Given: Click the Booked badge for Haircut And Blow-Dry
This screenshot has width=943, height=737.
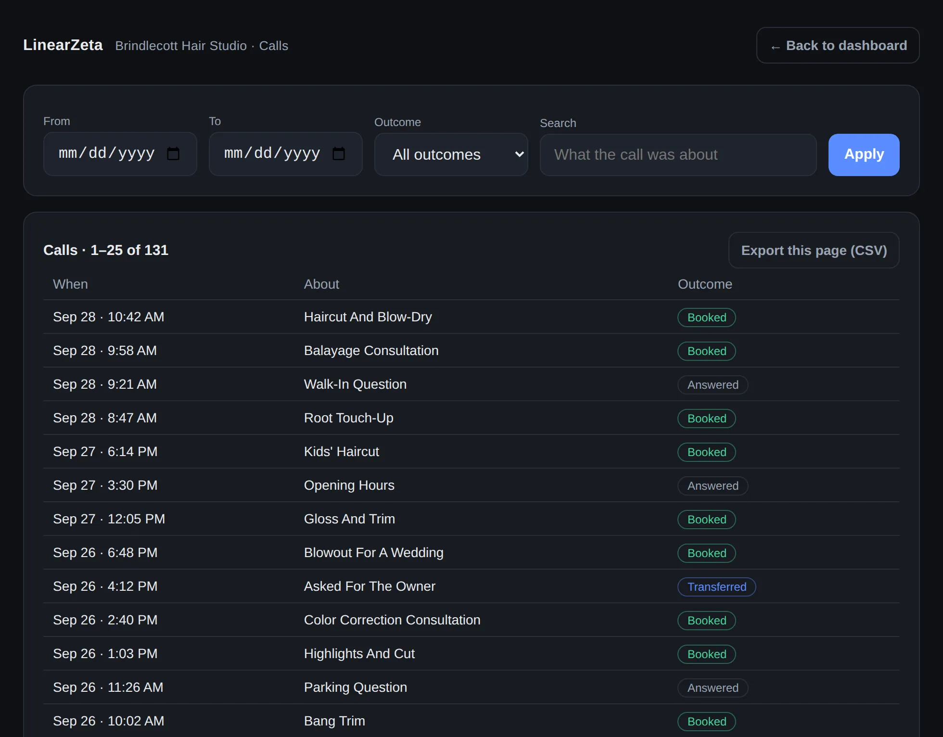Looking at the screenshot, I should coord(706,318).
